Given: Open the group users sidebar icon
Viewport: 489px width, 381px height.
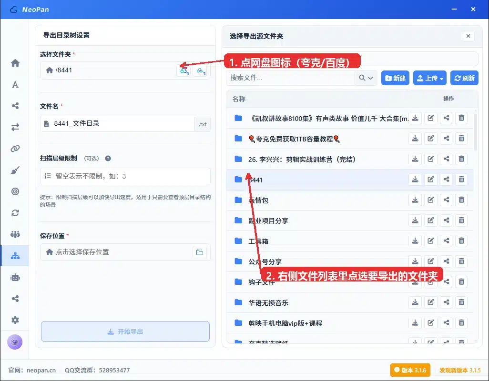Looking at the screenshot, I should click(15, 234).
